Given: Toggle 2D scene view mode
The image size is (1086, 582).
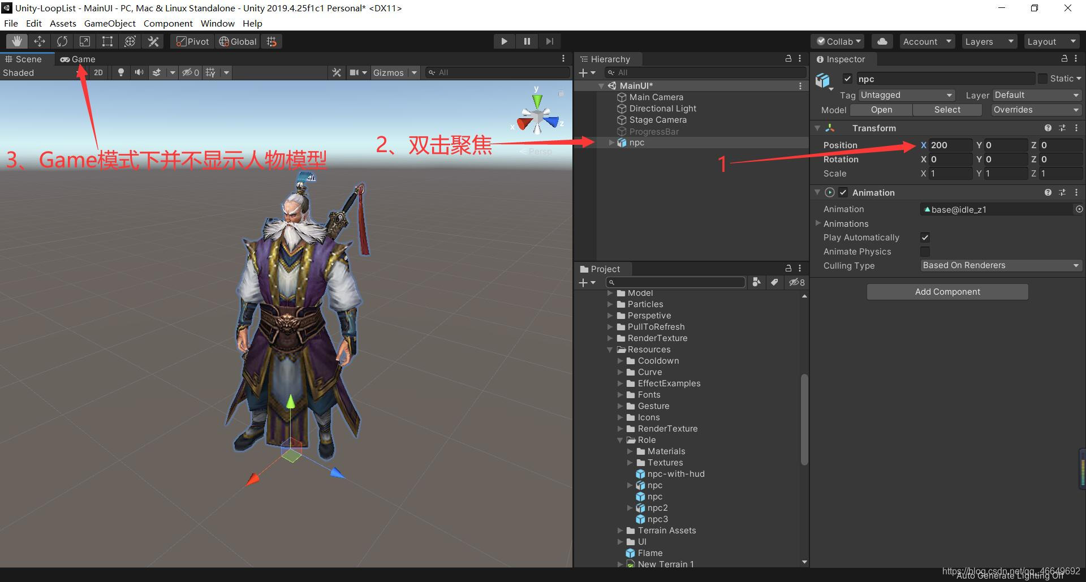Looking at the screenshot, I should point(98,72).
